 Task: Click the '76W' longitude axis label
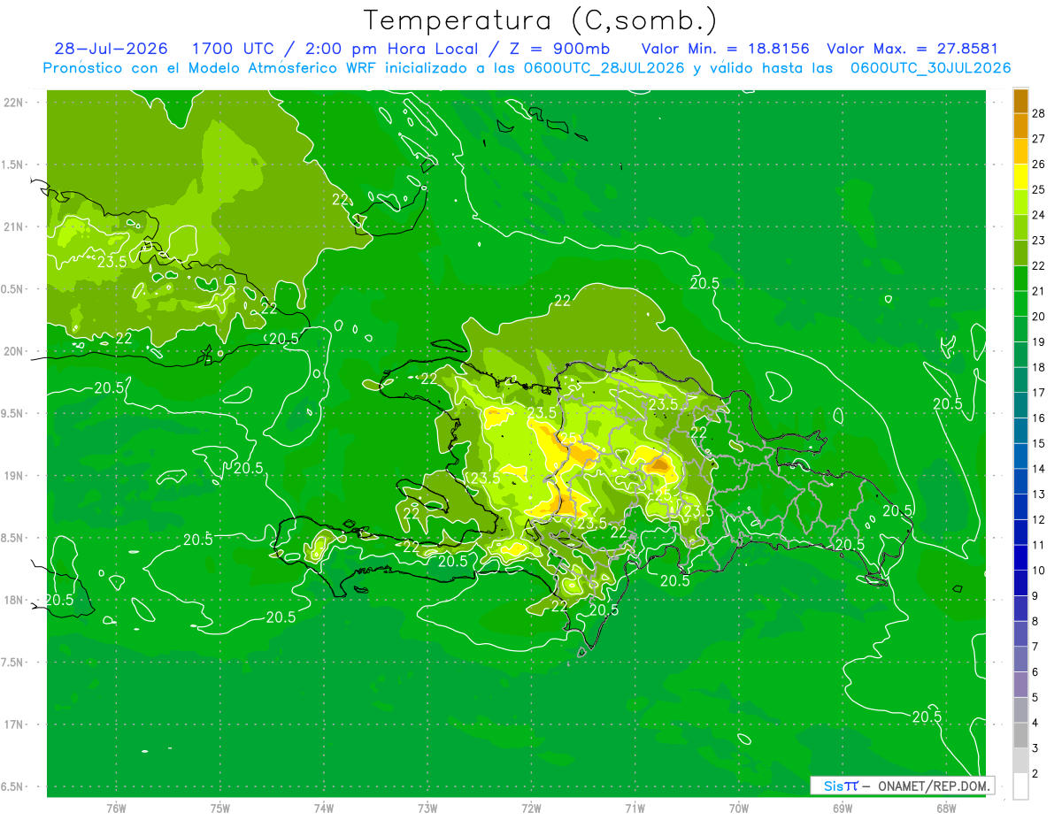pyautogui.click(x=116, y=809)
